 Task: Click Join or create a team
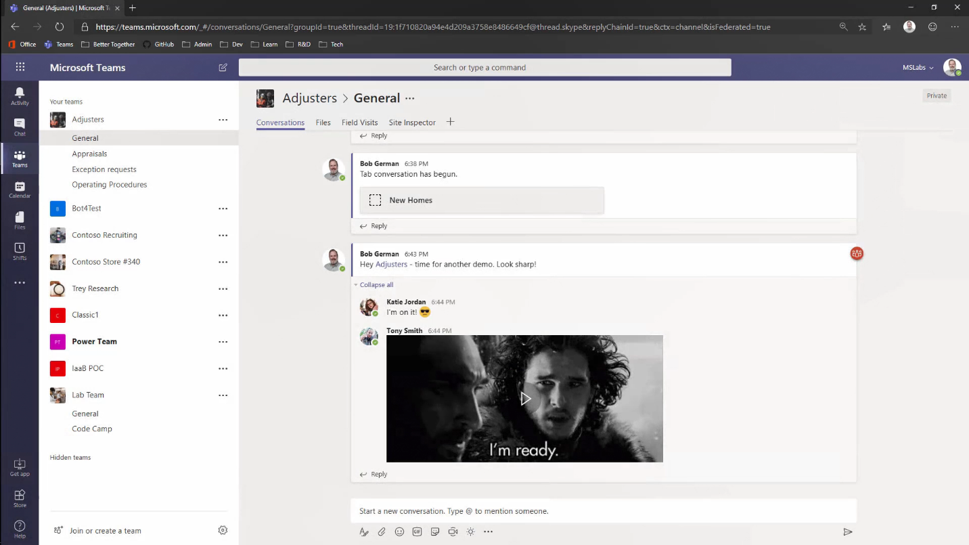(98, 531)
